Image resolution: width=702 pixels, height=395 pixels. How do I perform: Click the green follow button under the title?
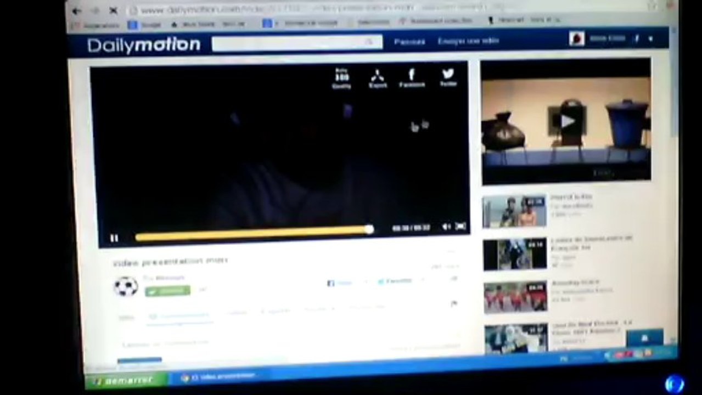tap(167, 291)
